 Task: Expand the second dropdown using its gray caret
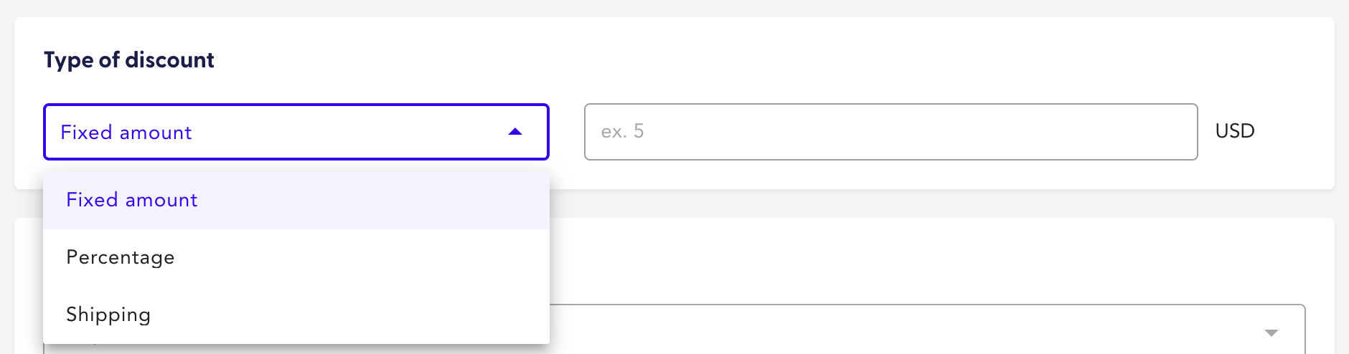tap(1271, 333)
